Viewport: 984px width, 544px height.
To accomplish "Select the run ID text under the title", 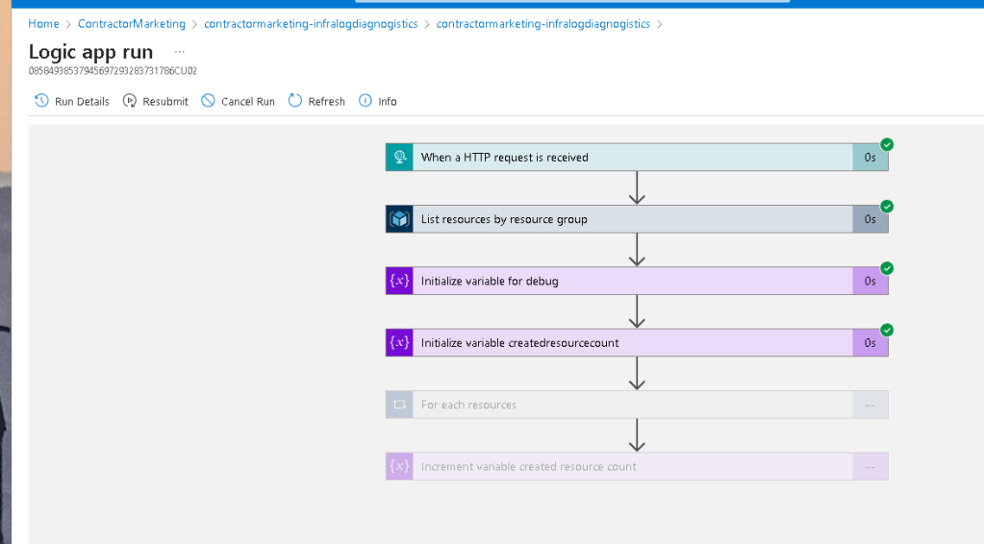I will tap(113, 71).
